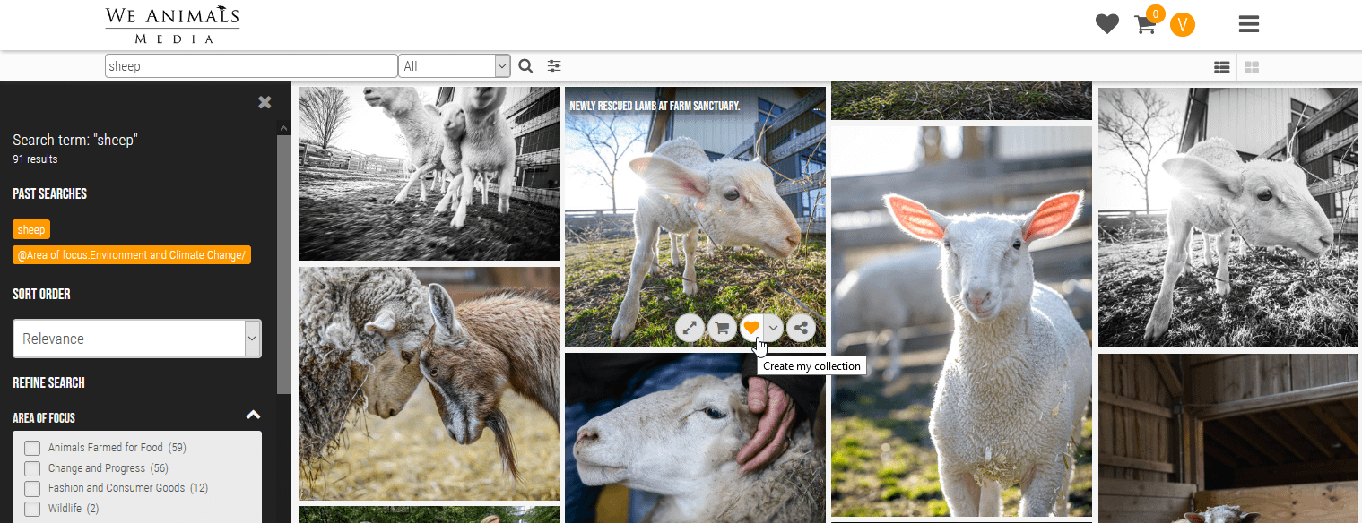
Task: Add lamb image to collection heart
Action: 751,328
